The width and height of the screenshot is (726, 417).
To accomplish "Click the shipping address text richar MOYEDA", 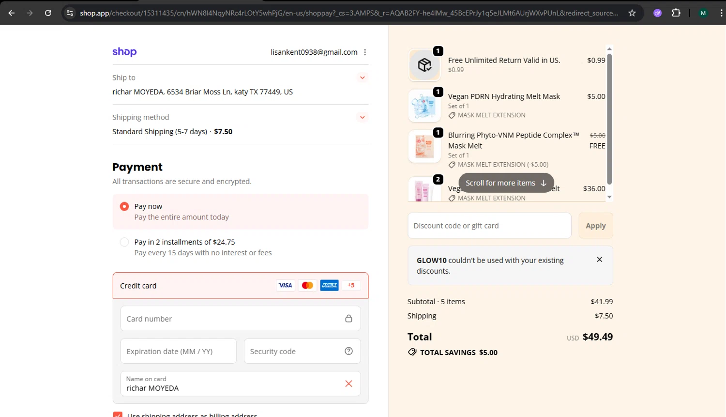I will (202, 92).
